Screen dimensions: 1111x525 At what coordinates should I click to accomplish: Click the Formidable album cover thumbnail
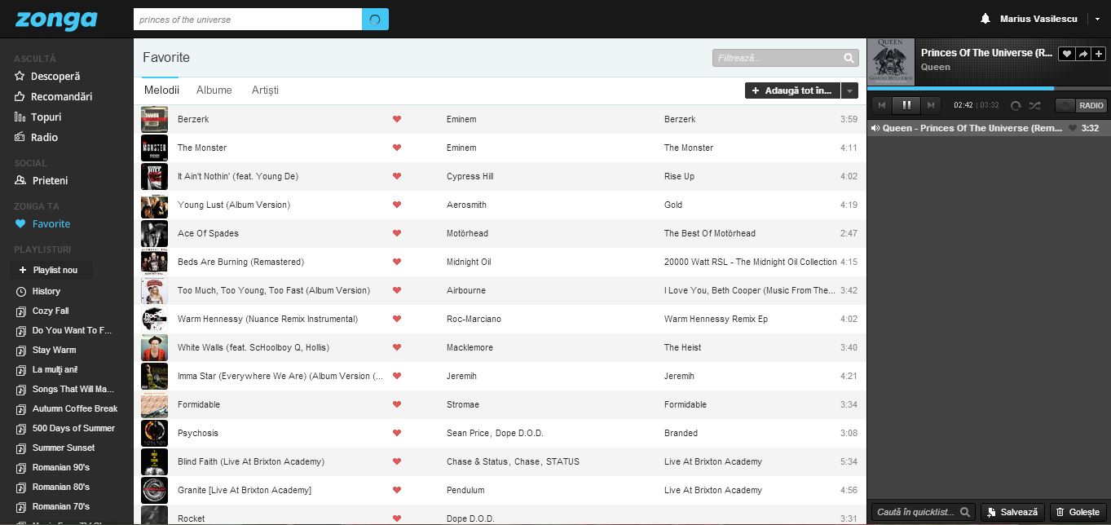[154, 404]
